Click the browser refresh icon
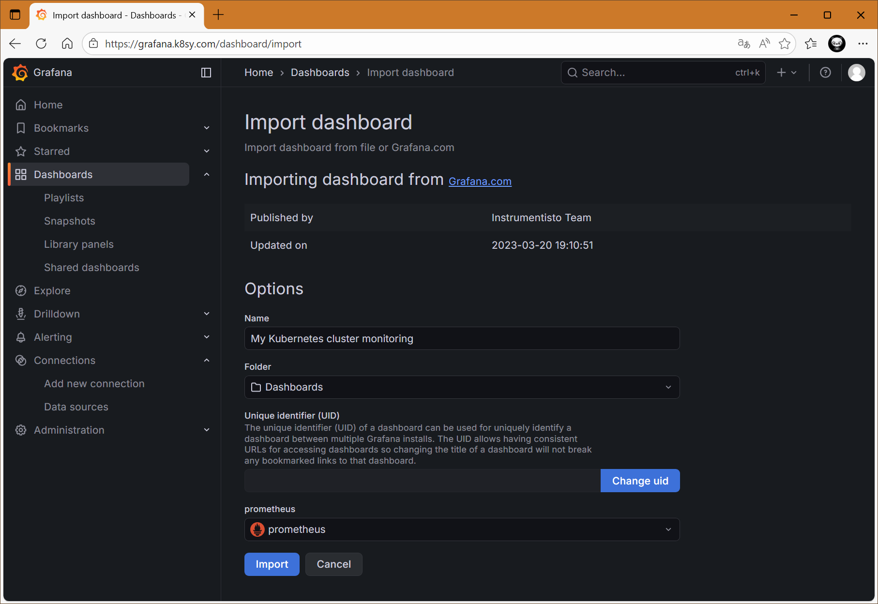878x604 pixels. point(41,44)
